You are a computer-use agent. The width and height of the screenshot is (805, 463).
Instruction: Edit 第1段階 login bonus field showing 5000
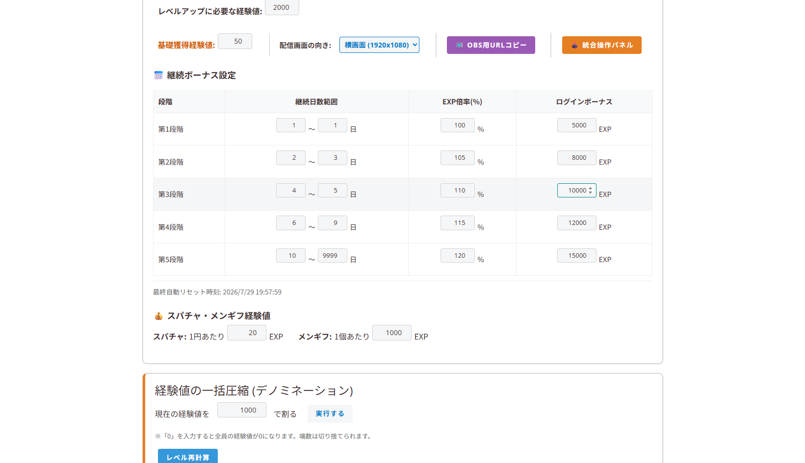[x=577, y=125]
